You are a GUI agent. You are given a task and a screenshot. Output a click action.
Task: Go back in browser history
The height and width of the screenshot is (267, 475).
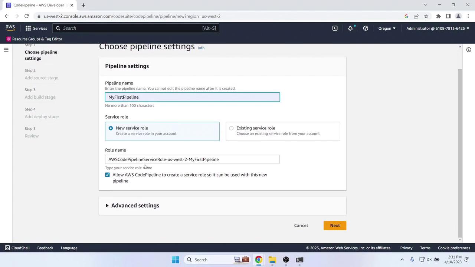[7, 16]
